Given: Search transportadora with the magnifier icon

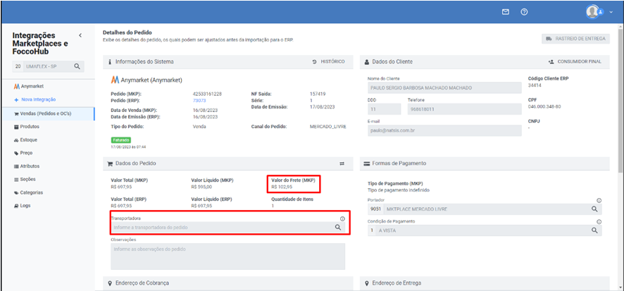Looking at the screenshot, I should 337,227.
